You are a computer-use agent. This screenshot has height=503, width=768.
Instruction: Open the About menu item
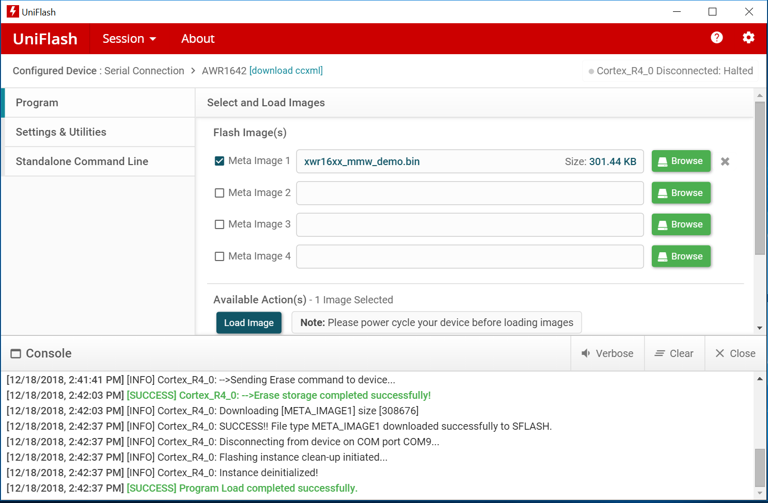coord(198,39)
